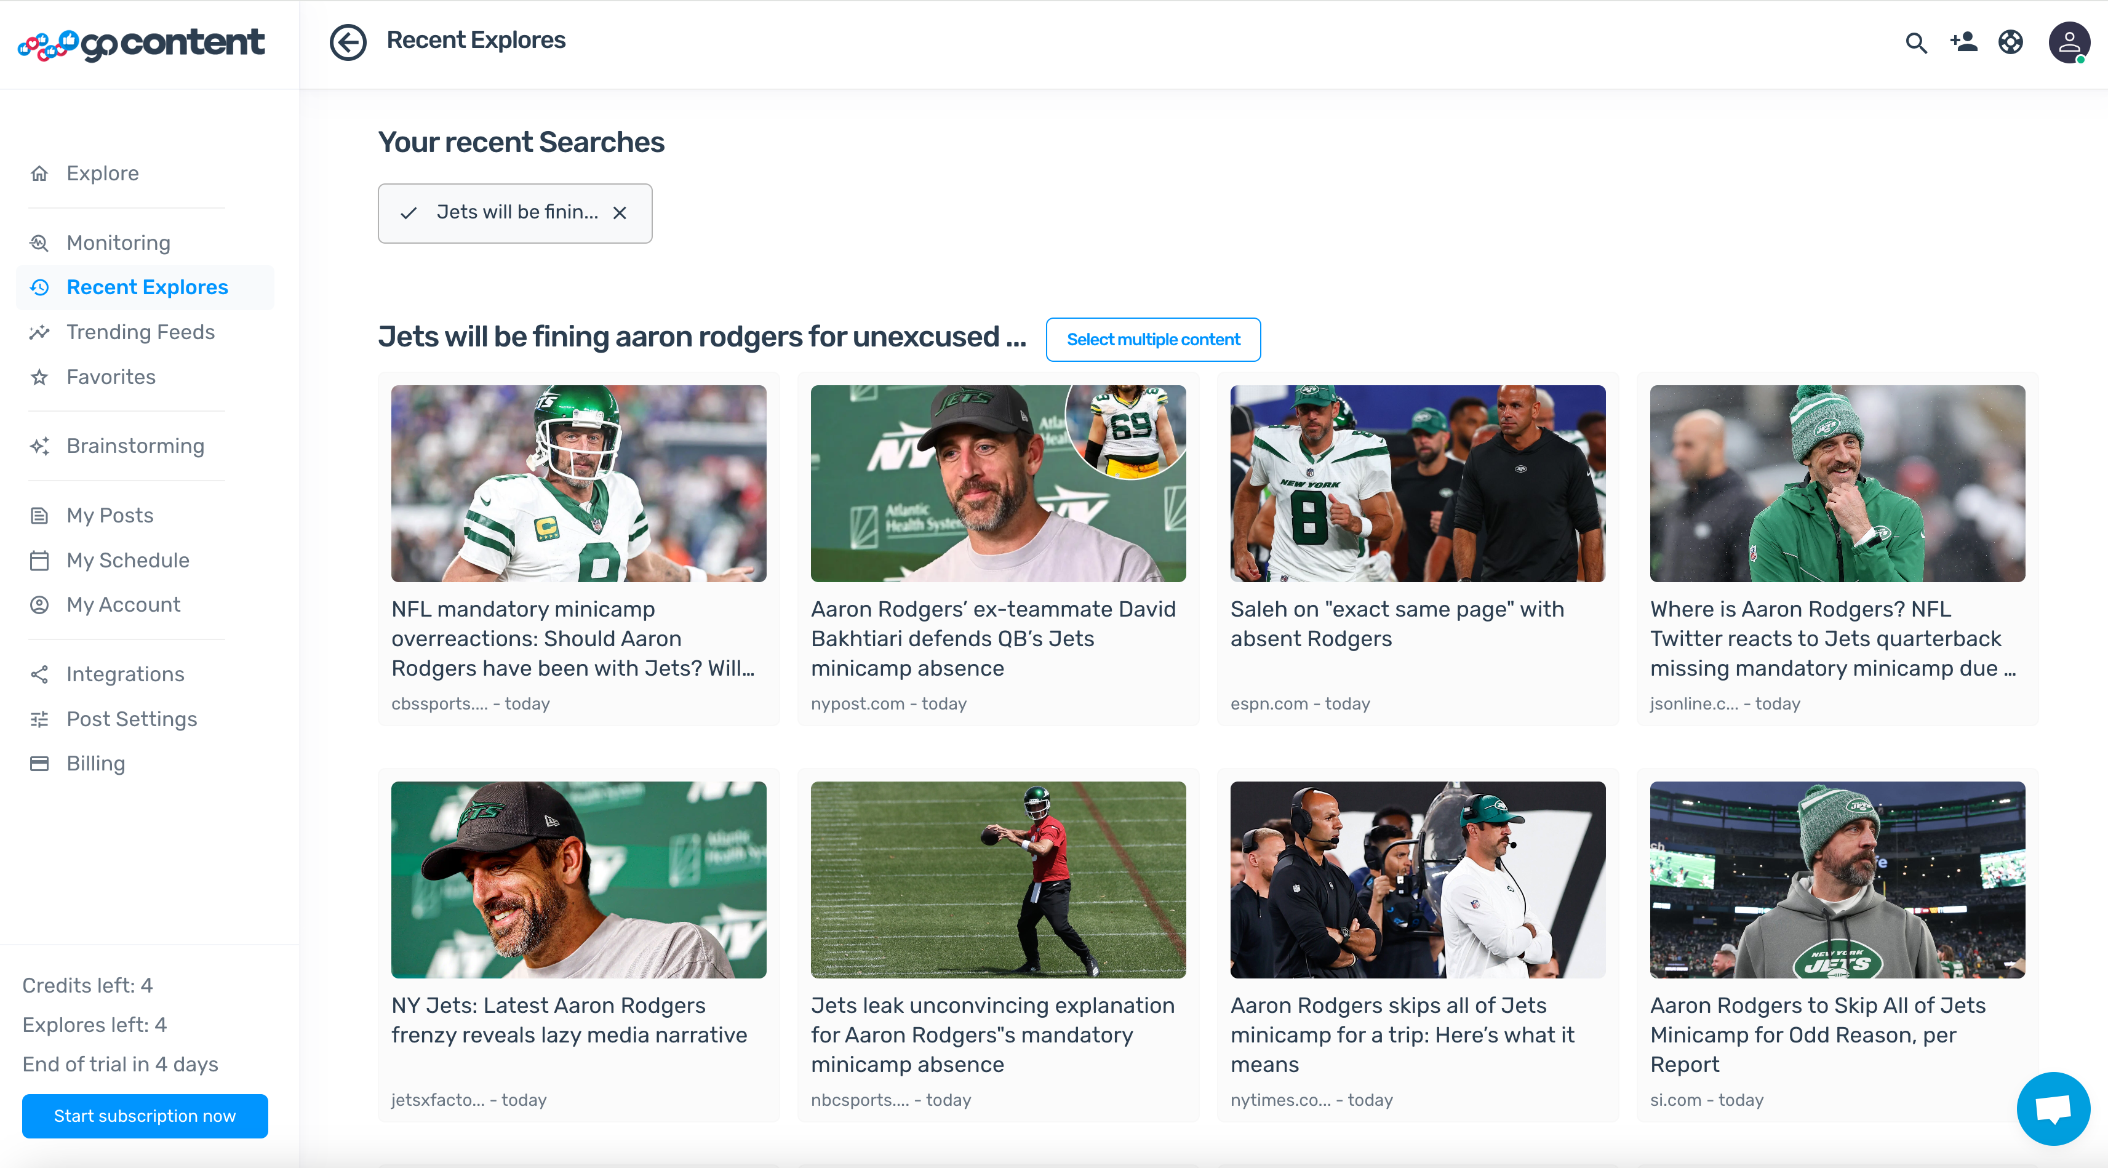Open My Schedule calendar item
Image resolution: width=2108 pixels, height=1168 pixels.
coord(127,561)
